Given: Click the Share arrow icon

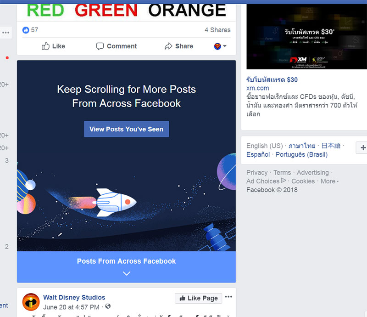Looking at the screenshot, I should 168,46.
